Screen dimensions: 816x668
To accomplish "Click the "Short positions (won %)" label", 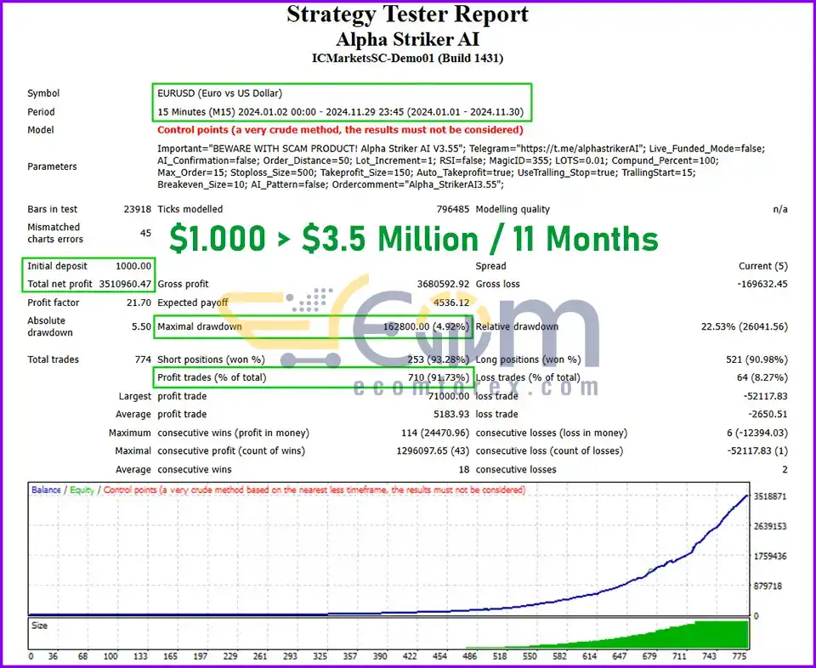I will [211, 359].
